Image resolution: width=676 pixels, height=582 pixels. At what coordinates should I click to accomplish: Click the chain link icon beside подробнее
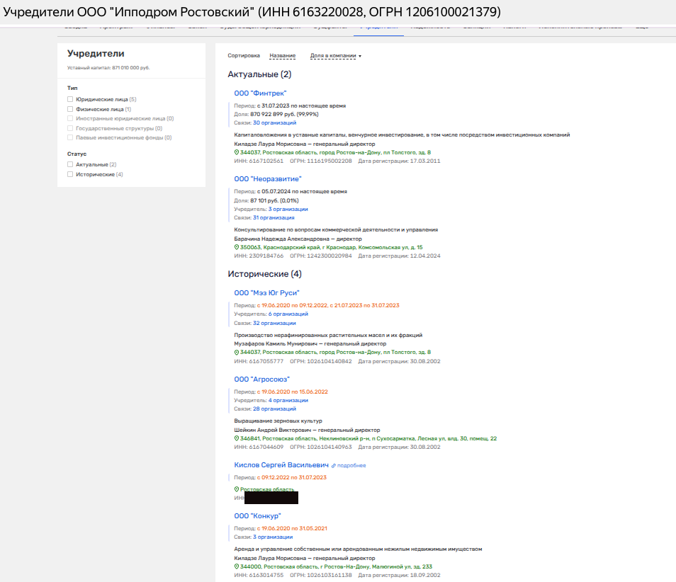[334, 466]
